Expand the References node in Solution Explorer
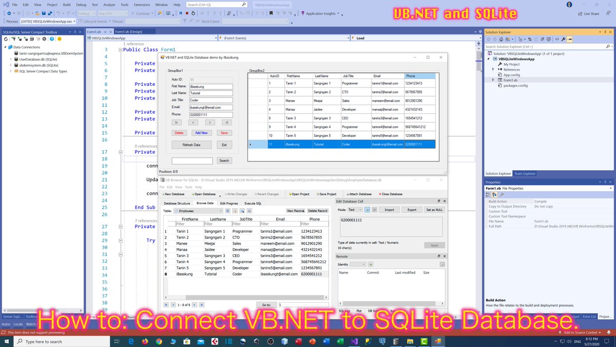 [493, 69]
